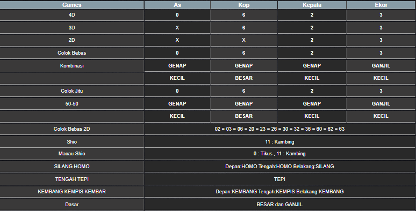Click GENAP in Kombinasi row Kop column

point(244,65)
